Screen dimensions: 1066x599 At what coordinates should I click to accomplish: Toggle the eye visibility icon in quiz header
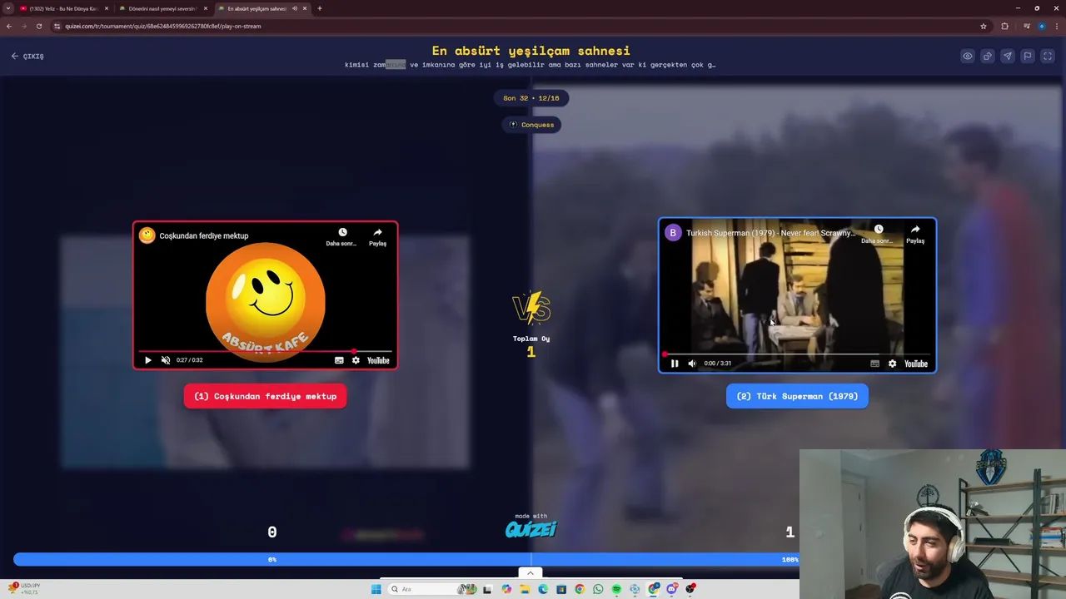point(967,57)
